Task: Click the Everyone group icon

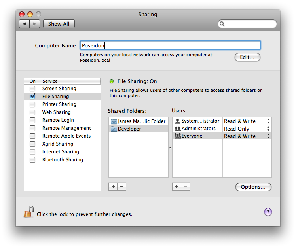Action: [177, 136]
